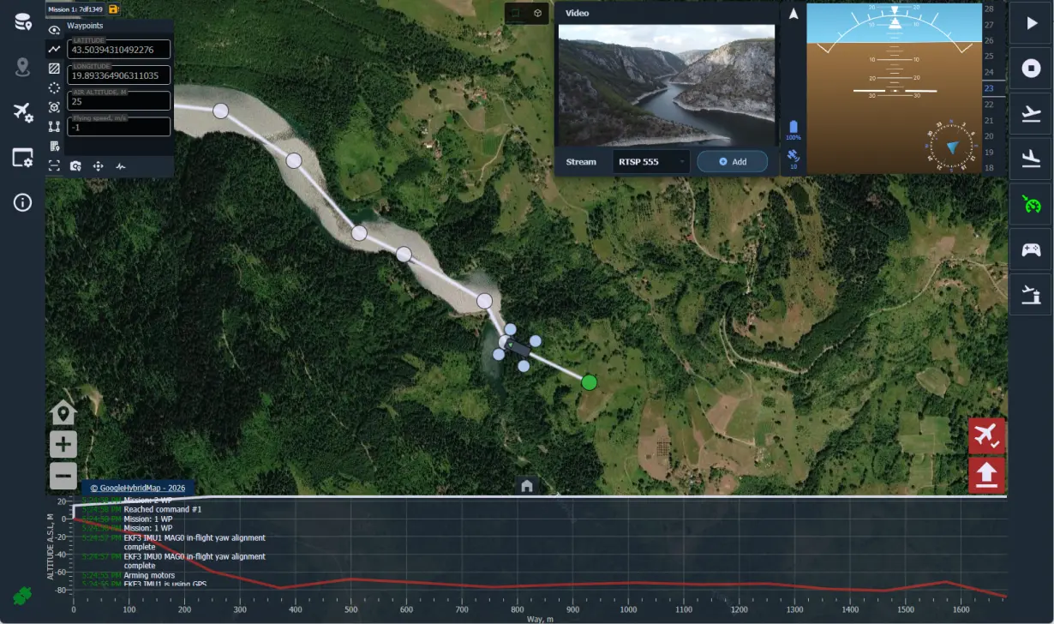Select the green start waypoint on map

click(x=589, y=382)
